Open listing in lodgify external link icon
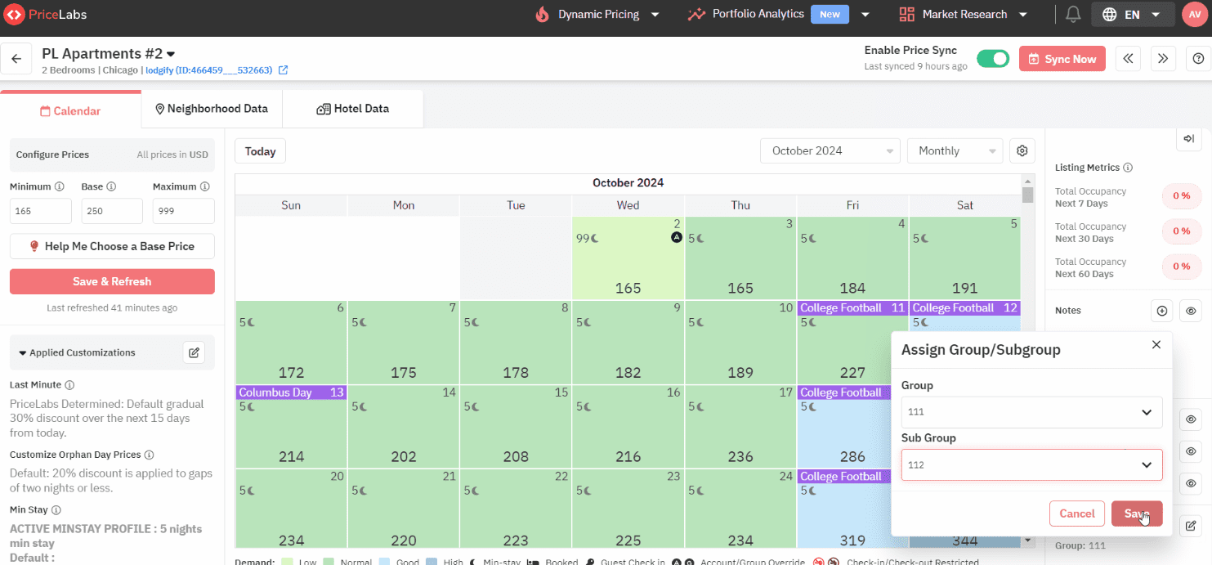 tap(284, 70)
